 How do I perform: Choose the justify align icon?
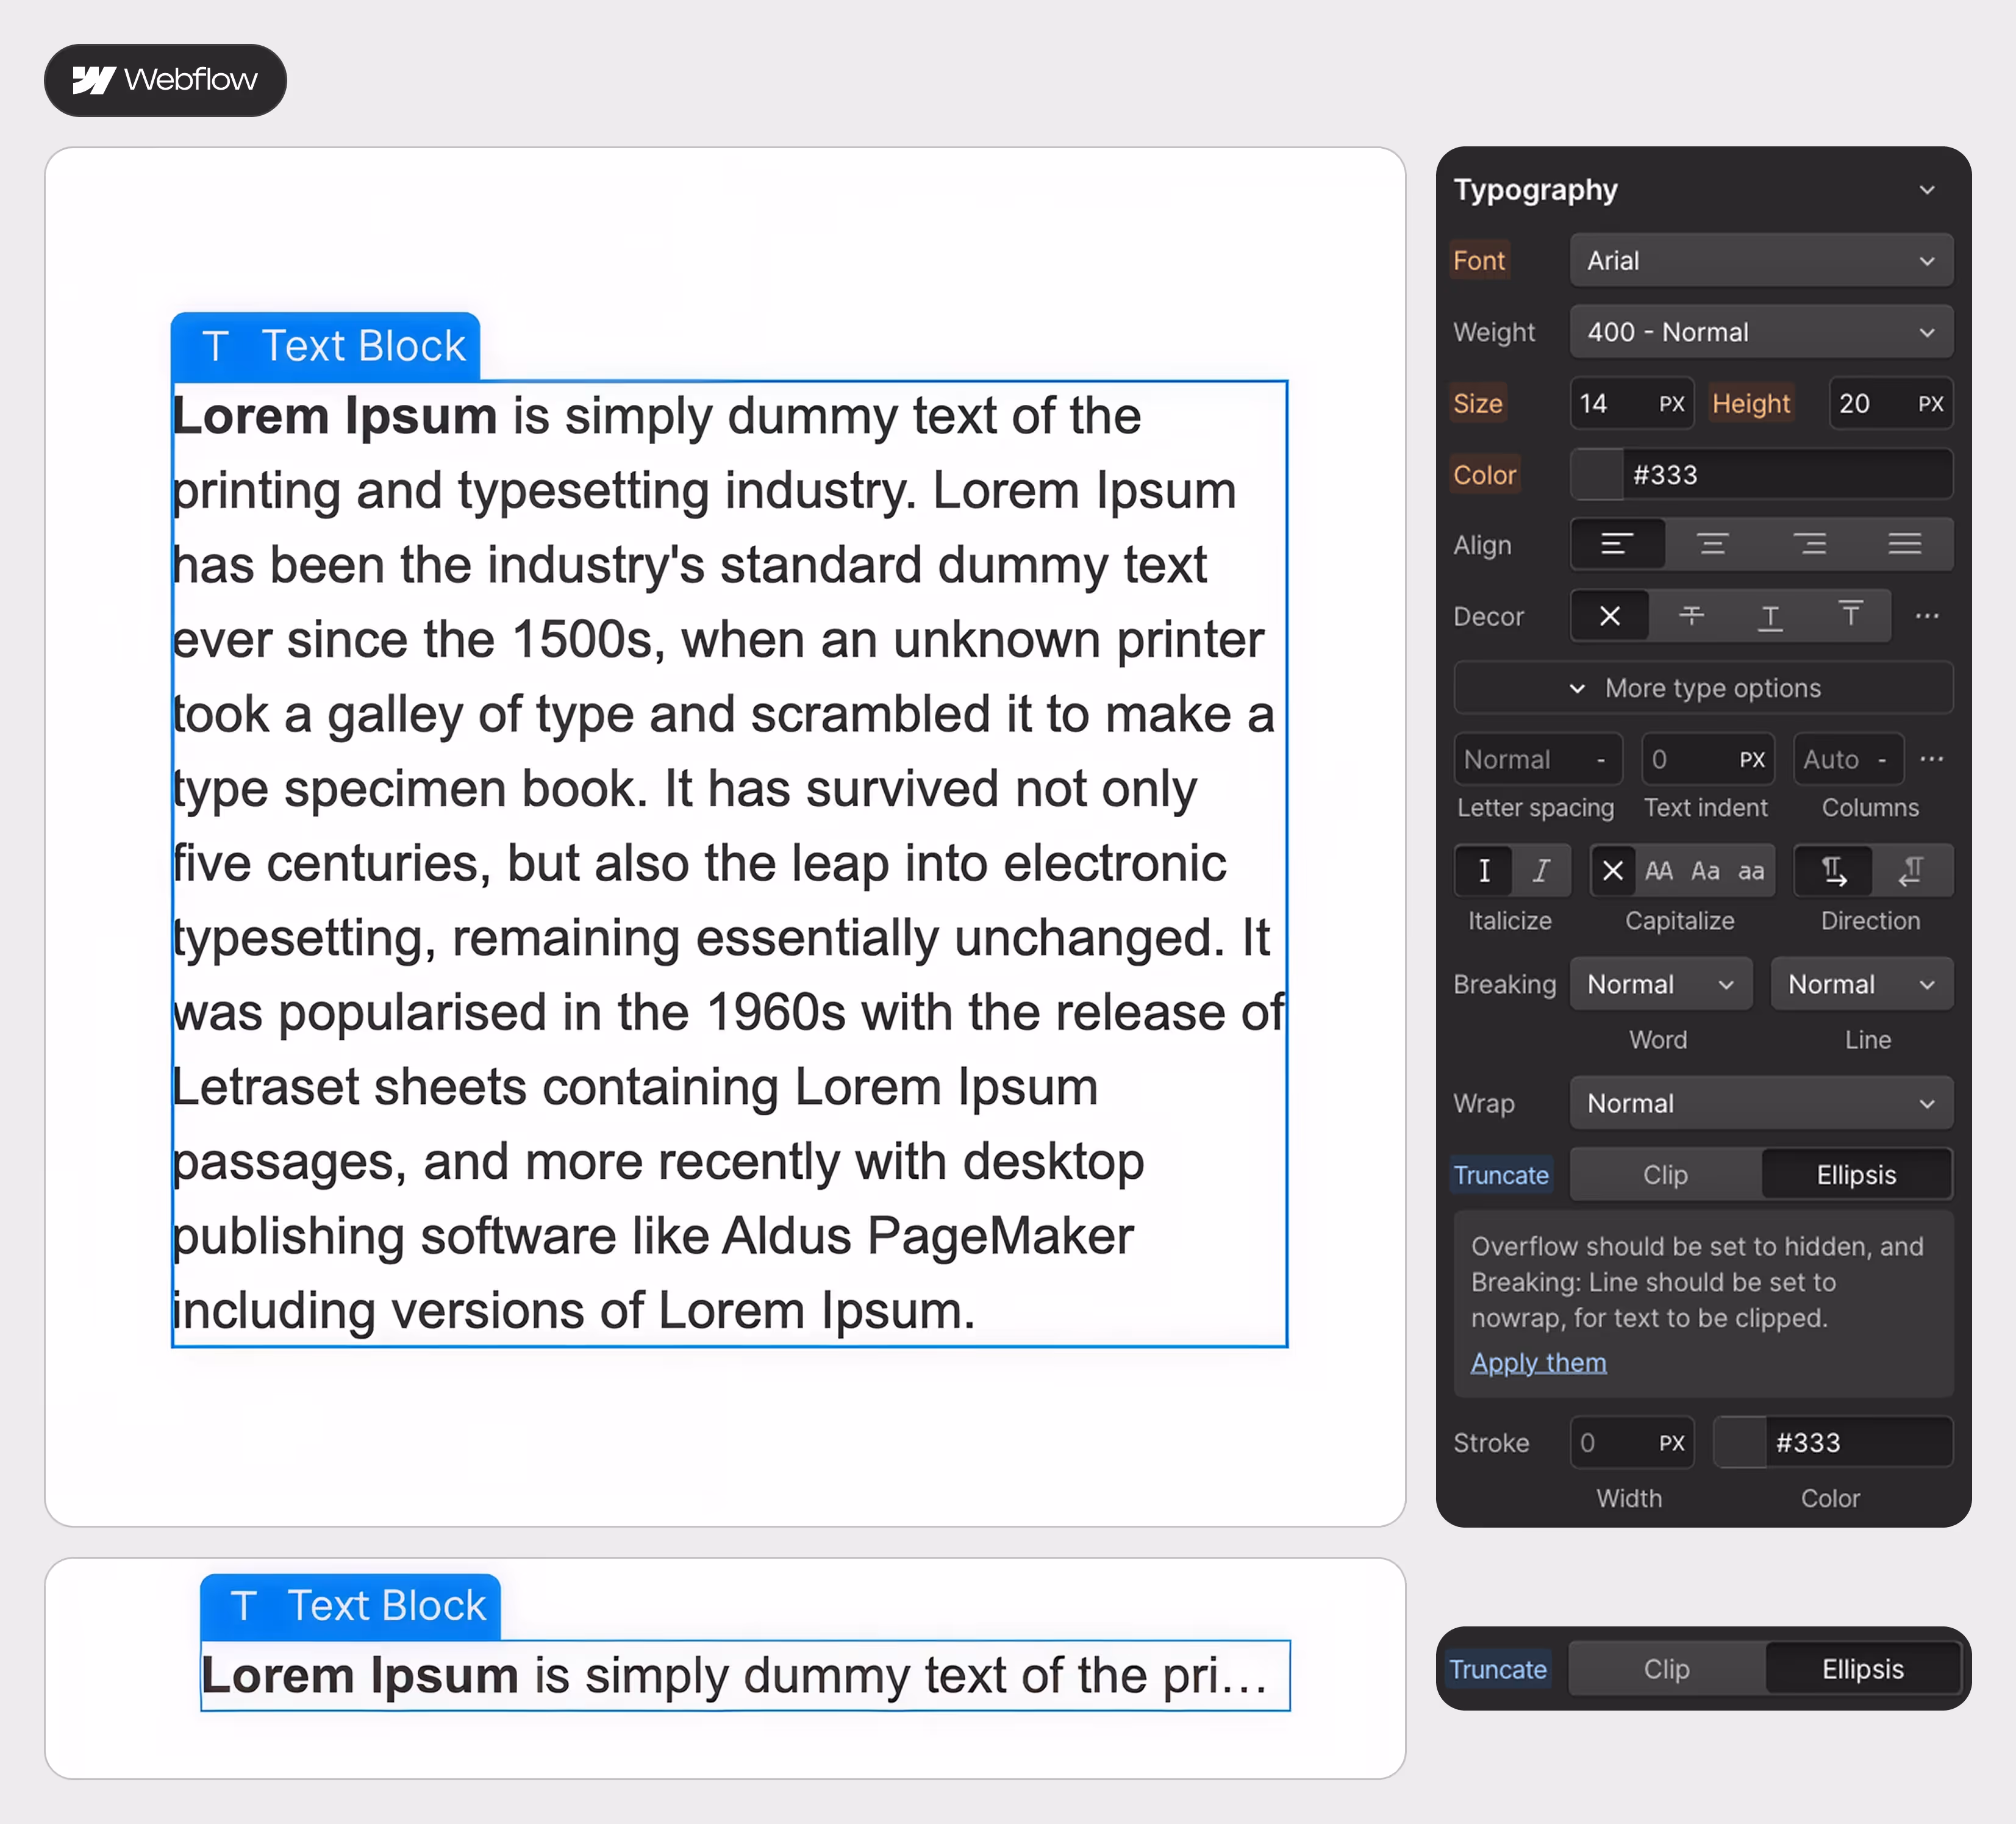coord(1904,544)
